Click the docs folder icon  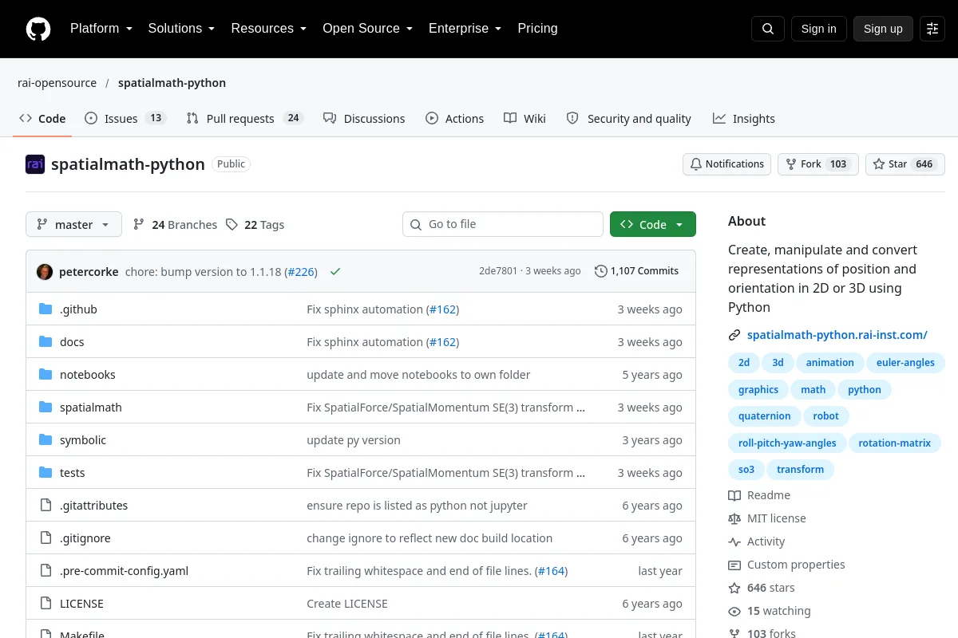pyautogui.click(x=46, y=342)
